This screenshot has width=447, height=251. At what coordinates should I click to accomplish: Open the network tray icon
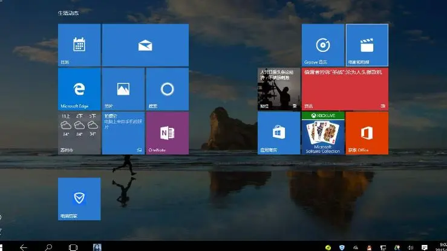pos(383,247)
